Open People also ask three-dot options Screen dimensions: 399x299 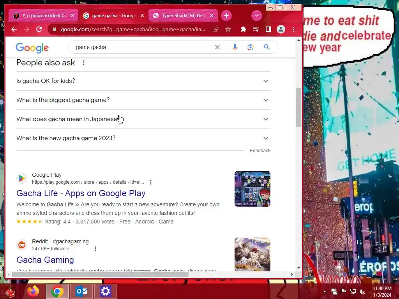[83, 63]
